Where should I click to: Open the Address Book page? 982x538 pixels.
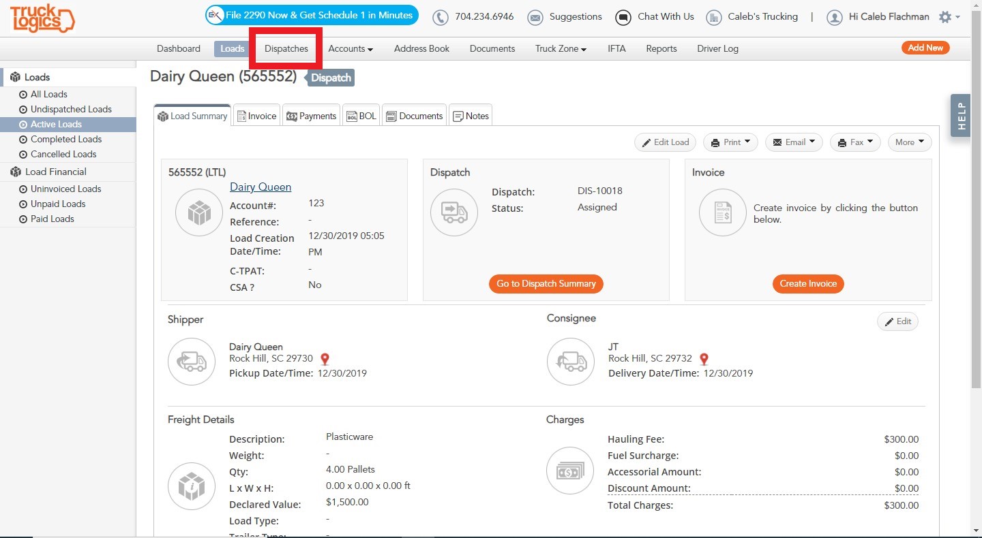click(422, 48)
